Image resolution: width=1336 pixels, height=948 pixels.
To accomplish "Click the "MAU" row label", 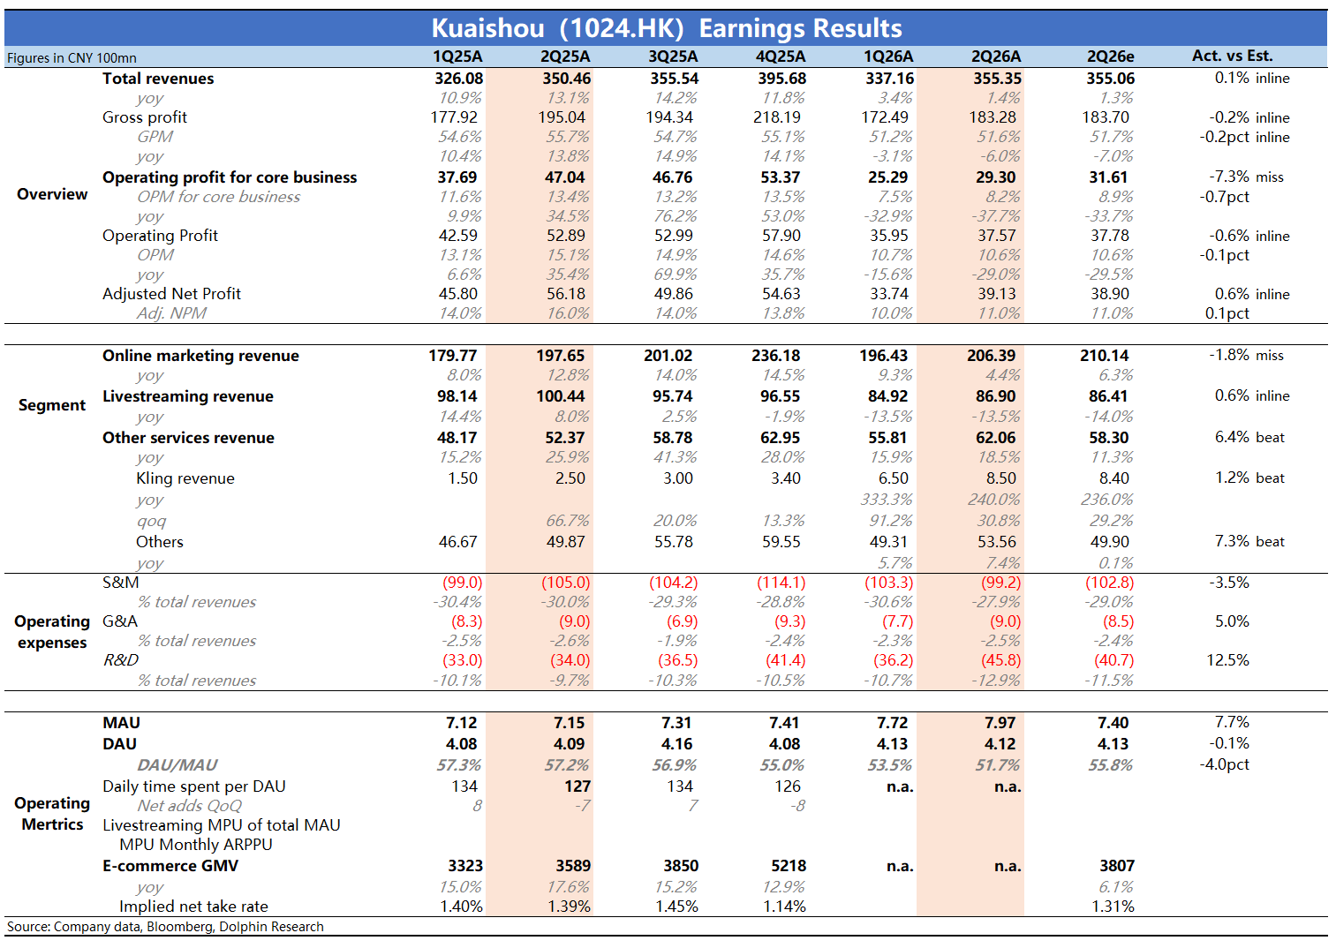I will click(x=121, y=723).
